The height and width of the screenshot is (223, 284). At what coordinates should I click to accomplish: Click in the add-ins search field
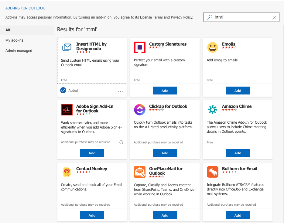(241, 17)
